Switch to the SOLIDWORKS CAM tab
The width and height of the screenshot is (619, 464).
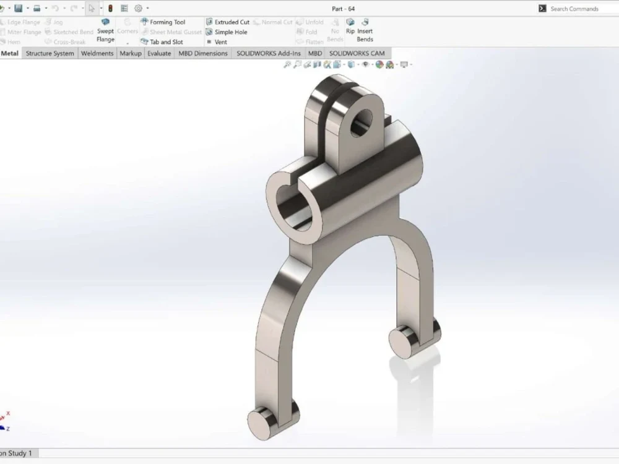357,53
